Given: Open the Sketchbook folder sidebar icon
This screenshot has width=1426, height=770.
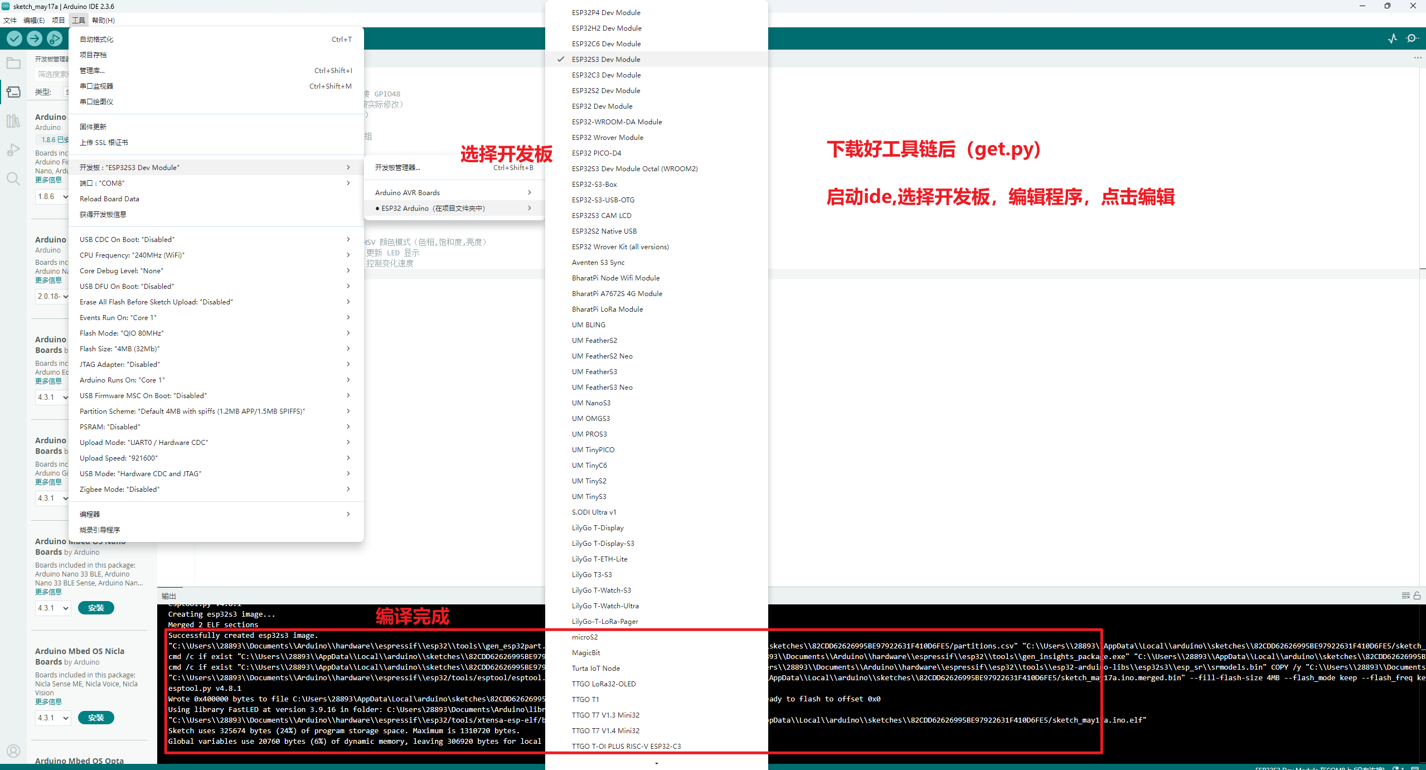Looking at the screenshot, I should pyautogui.click(x=13, y=64).
